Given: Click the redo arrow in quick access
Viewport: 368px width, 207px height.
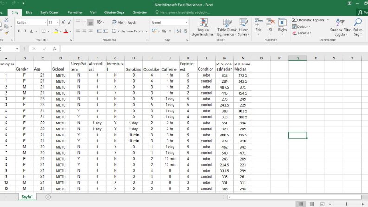Looking at the screenshot, I should (x=13, y=3).
